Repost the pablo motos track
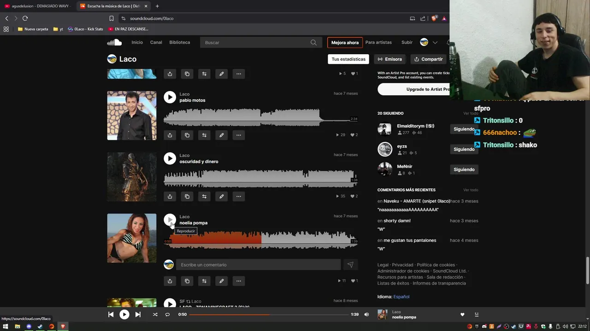This screenshot has height=331, width=590. [204, 135]
